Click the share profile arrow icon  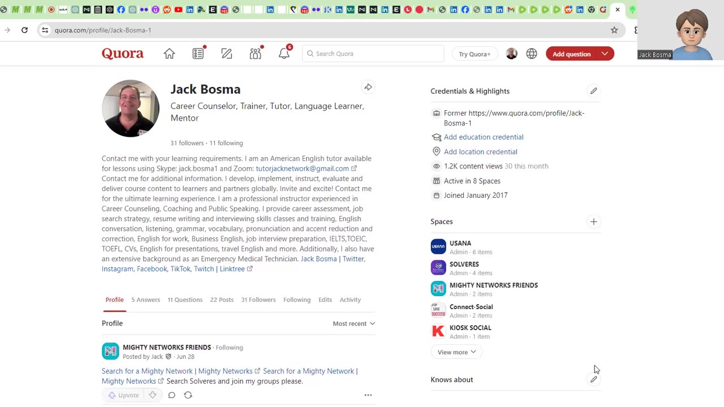368,87
